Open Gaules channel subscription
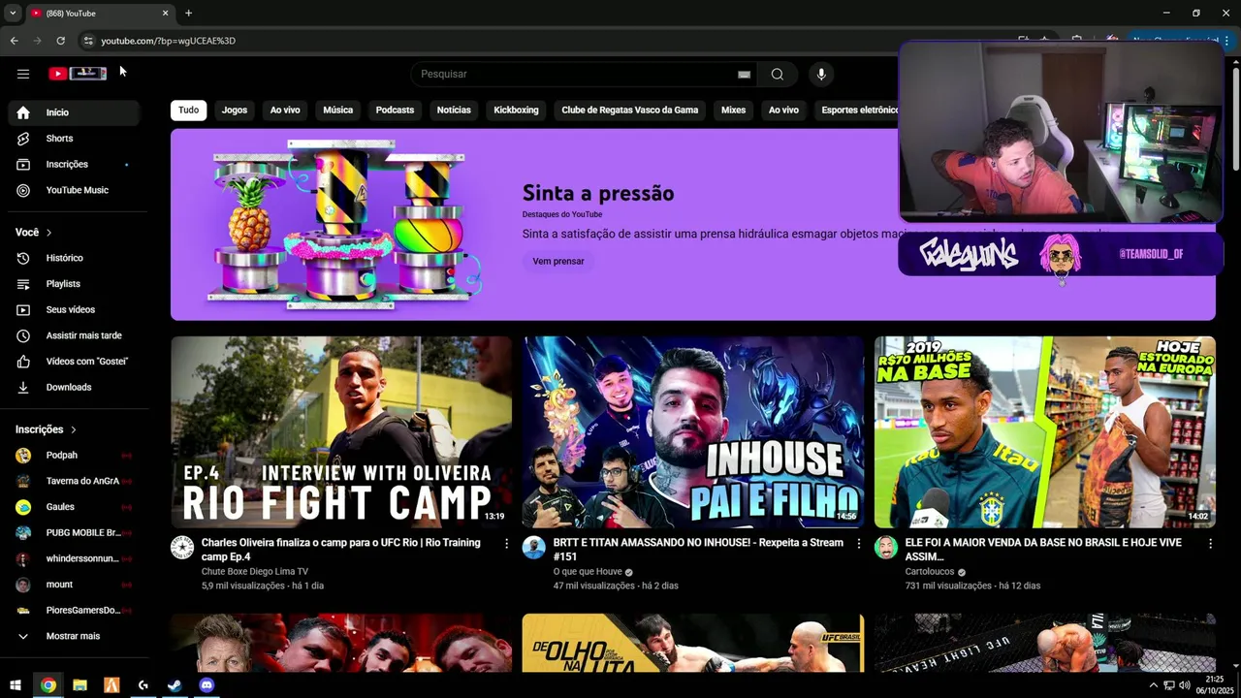The height and width of the screenshot is (698, 1241). [74, 507]
